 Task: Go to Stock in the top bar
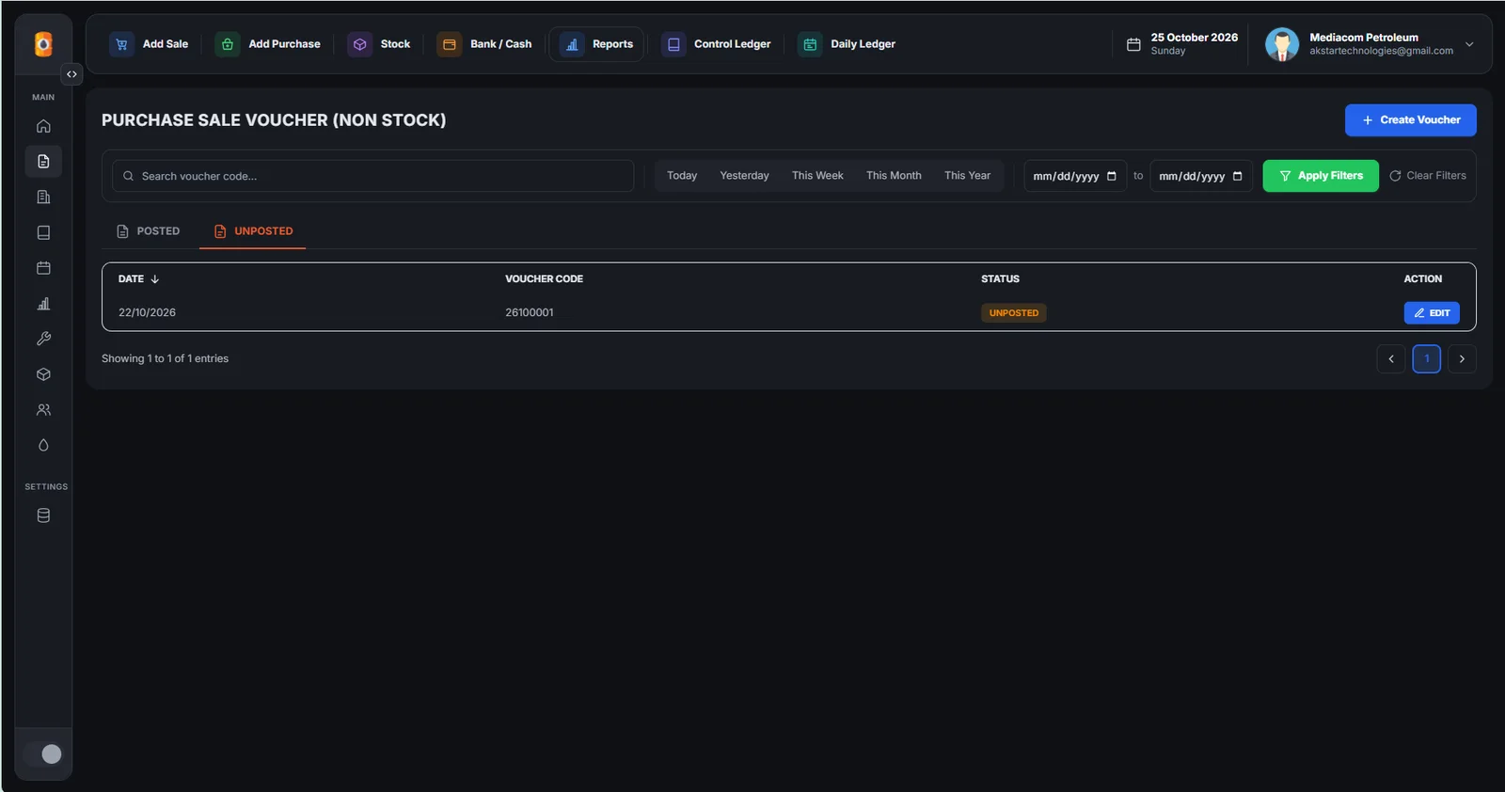(x=379, y=44)
